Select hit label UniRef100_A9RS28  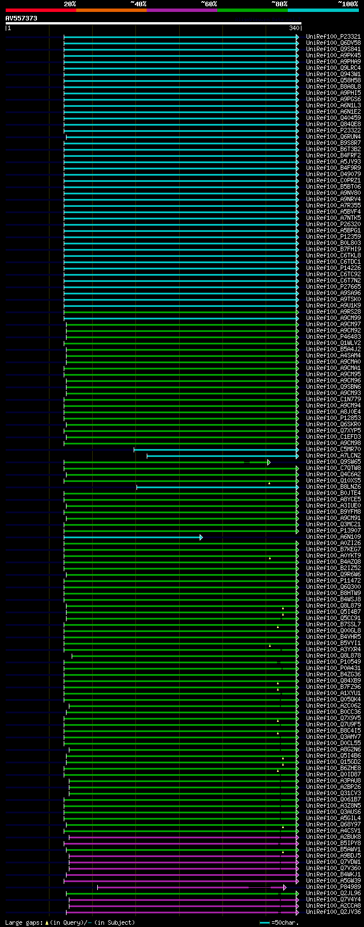pyautogui.click(x=333, y=312)
